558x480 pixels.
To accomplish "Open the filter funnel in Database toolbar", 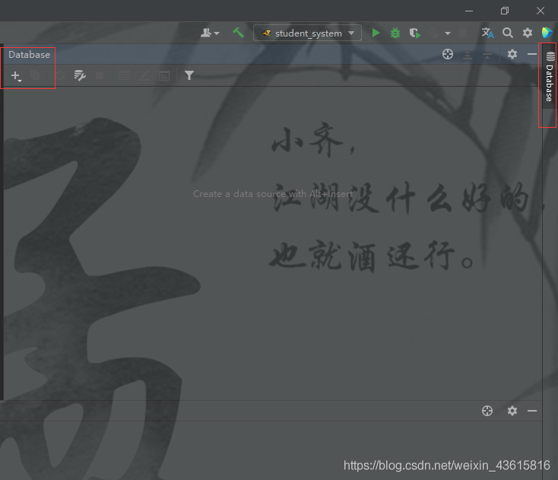I will 189,75.
